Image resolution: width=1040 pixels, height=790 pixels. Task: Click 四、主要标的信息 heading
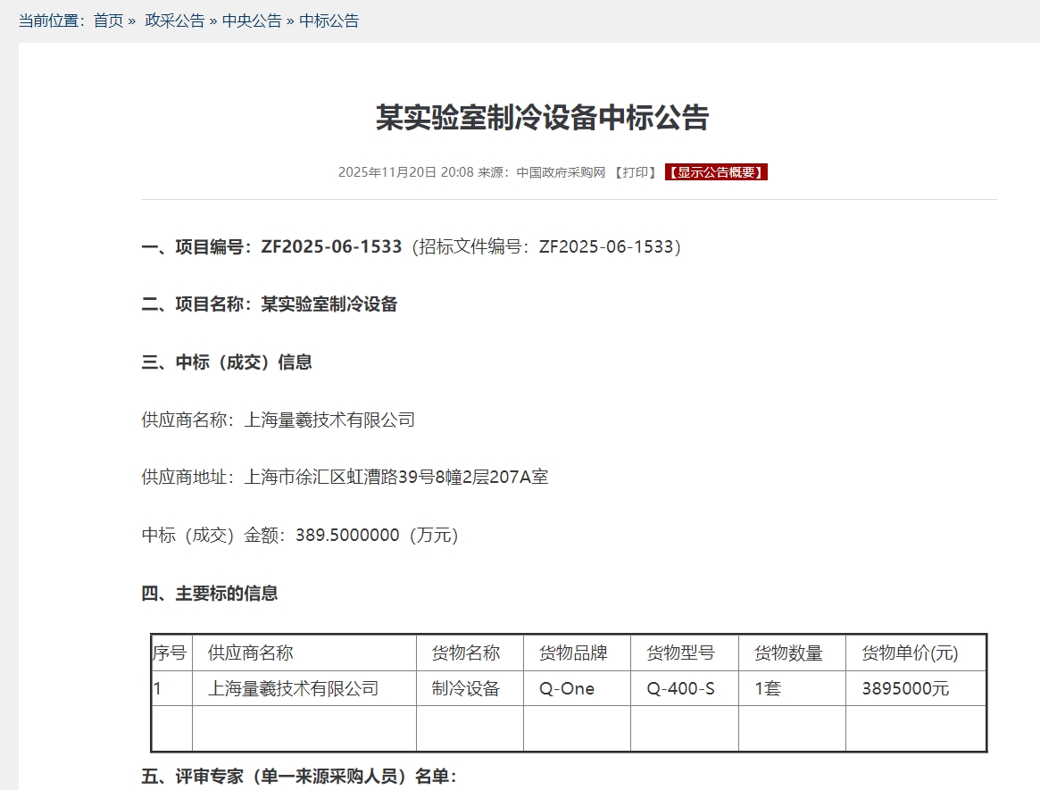[x=210, y=593]
